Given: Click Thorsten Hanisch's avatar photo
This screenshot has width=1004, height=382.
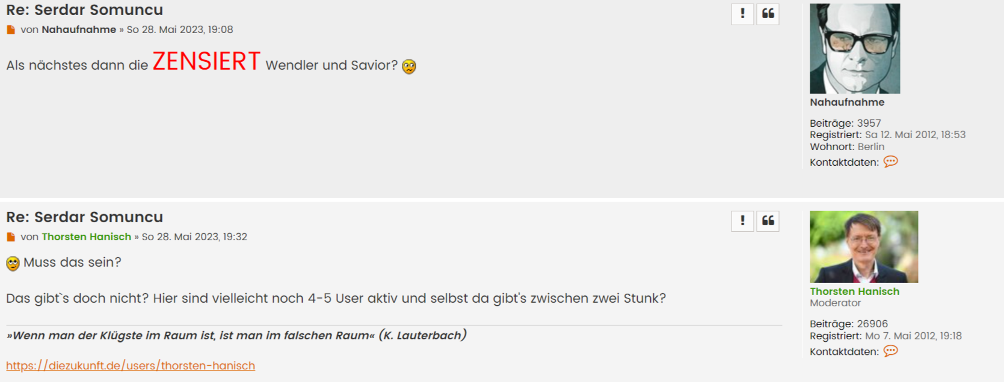Looking at the screenshot, I should (x=864, y=247).
